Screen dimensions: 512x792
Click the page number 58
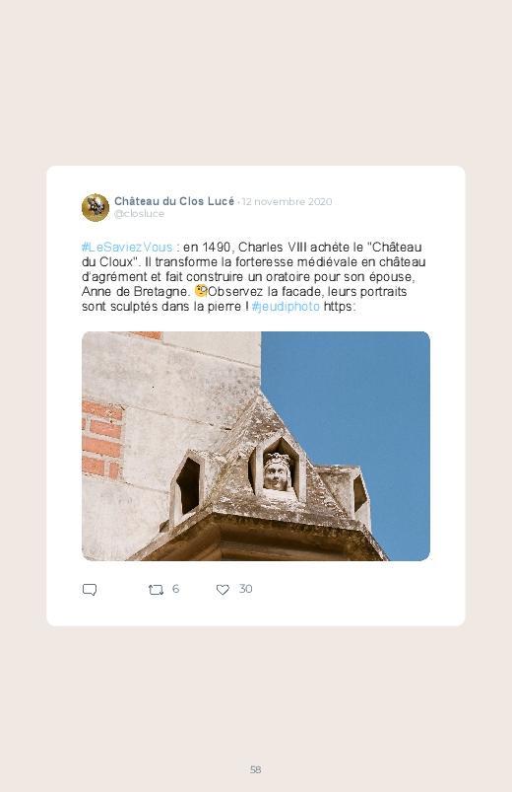[x=256, y=769]
